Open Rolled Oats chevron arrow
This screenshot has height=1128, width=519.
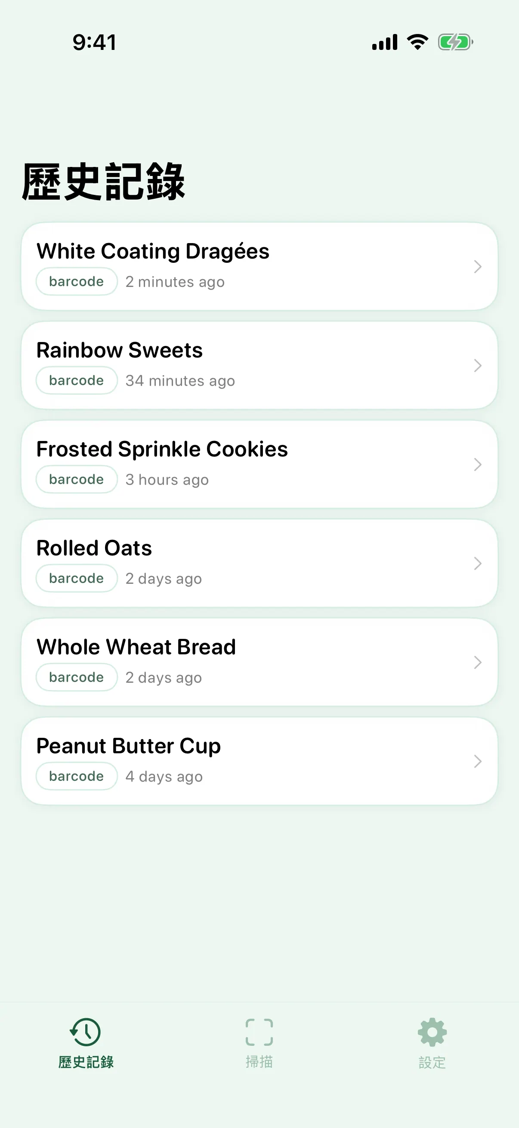pos(478,563)
